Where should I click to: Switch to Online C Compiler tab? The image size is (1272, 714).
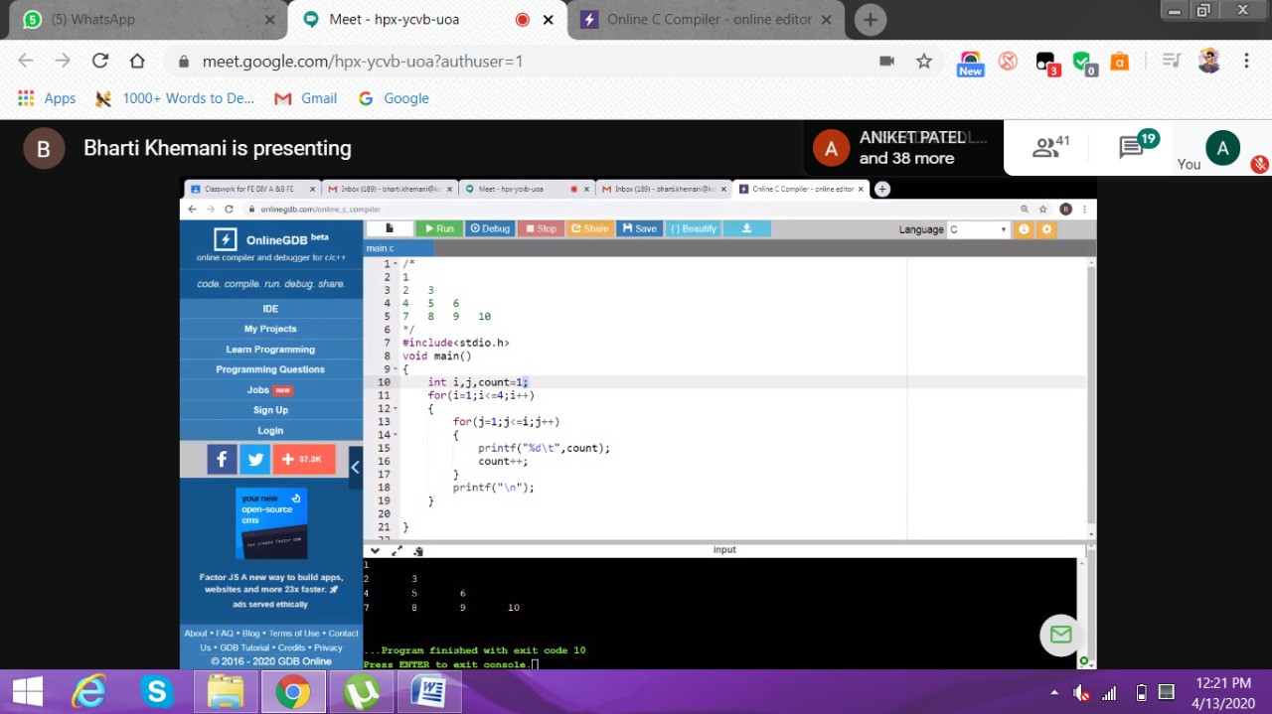click(x=708, y=20)
